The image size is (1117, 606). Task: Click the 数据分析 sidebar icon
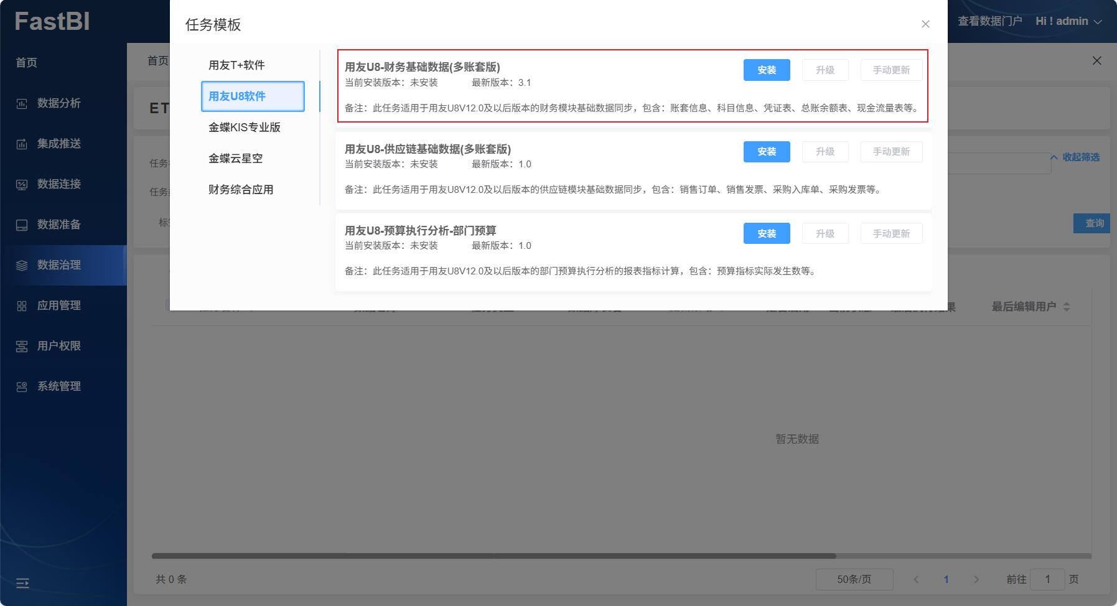coord(22,104)
